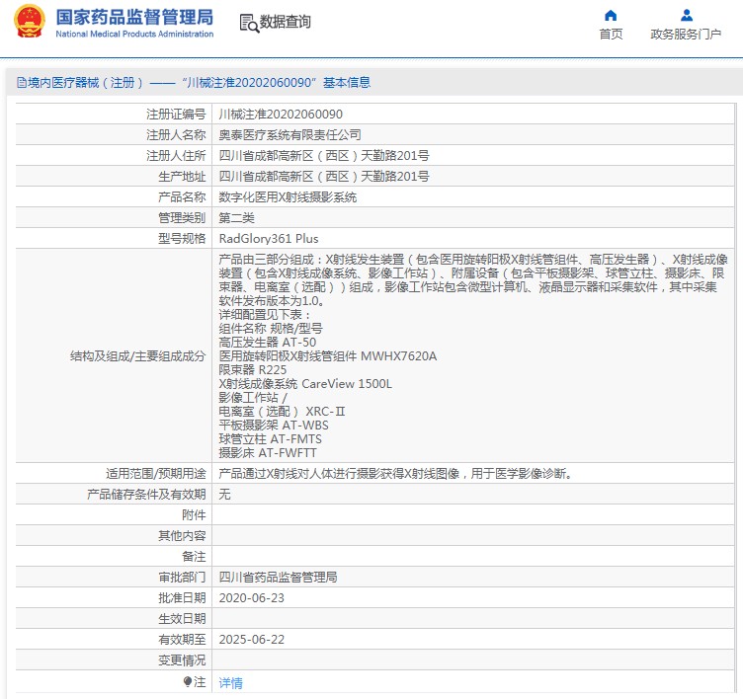
Task: Click the 注册人名称 label
Action: click(176, 135)
